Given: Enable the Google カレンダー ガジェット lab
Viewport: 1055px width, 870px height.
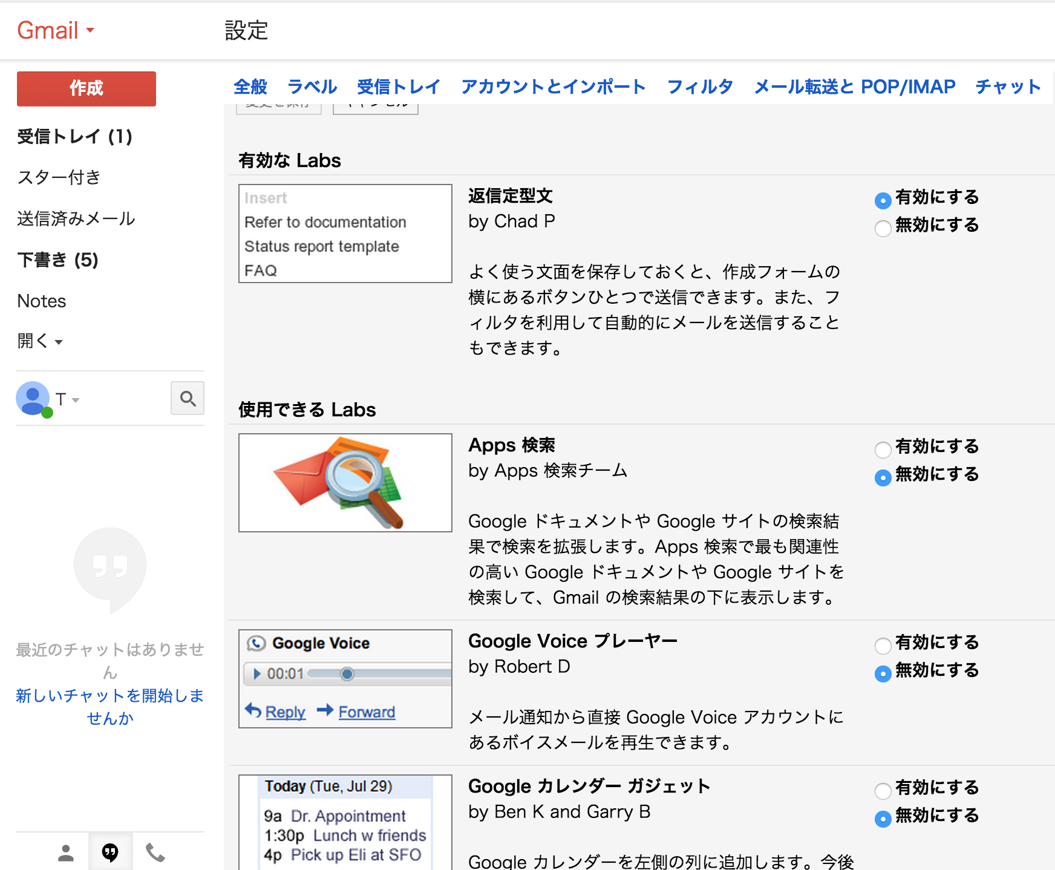Looking at the screenshot, I should 883,791.
